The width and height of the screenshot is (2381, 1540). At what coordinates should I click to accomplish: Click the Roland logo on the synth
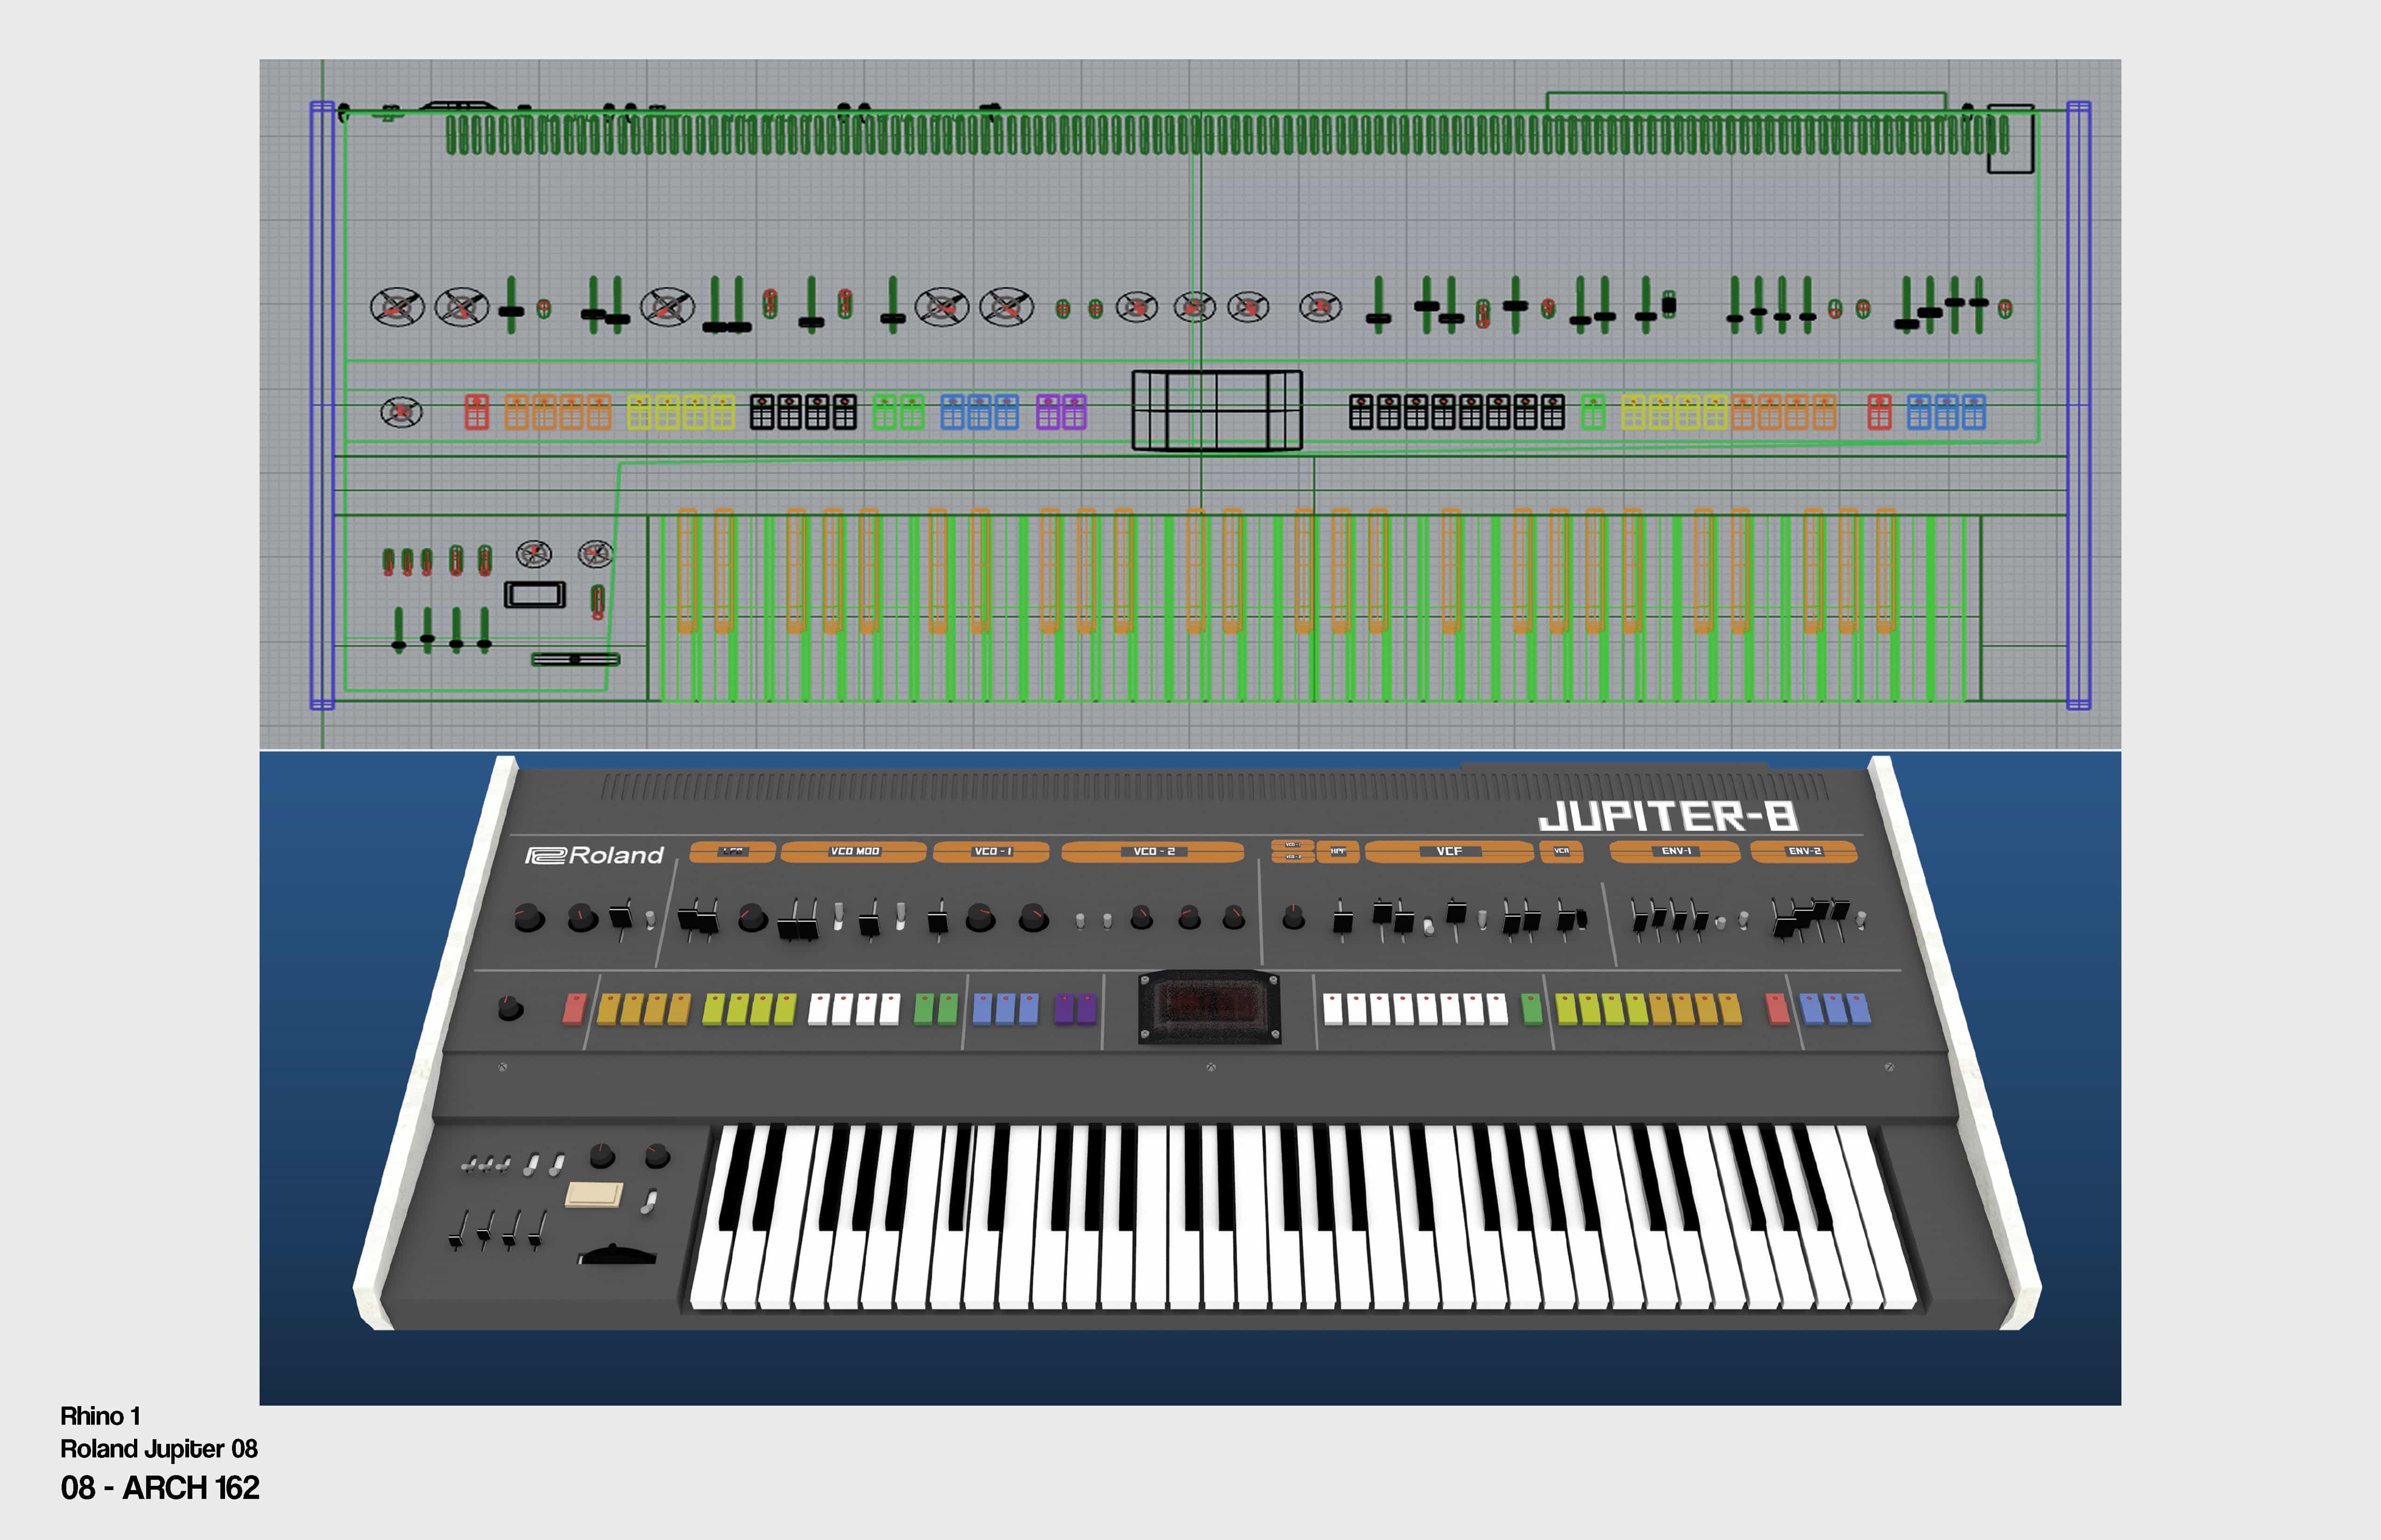pos(594,855)
